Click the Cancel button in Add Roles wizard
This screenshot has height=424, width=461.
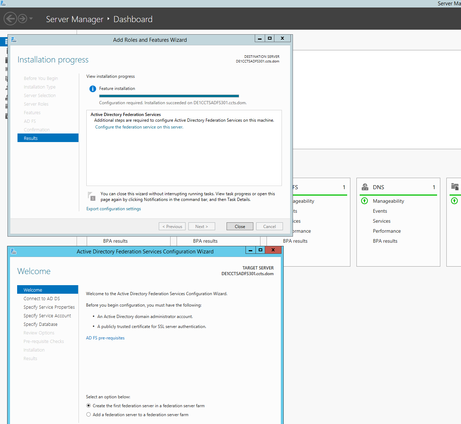coord(269,226)
